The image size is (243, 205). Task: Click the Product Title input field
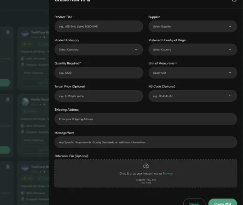(99, 27)
